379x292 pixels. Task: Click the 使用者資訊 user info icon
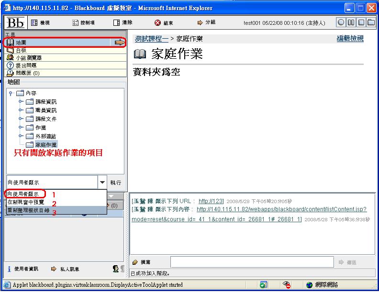click(10, 269)
